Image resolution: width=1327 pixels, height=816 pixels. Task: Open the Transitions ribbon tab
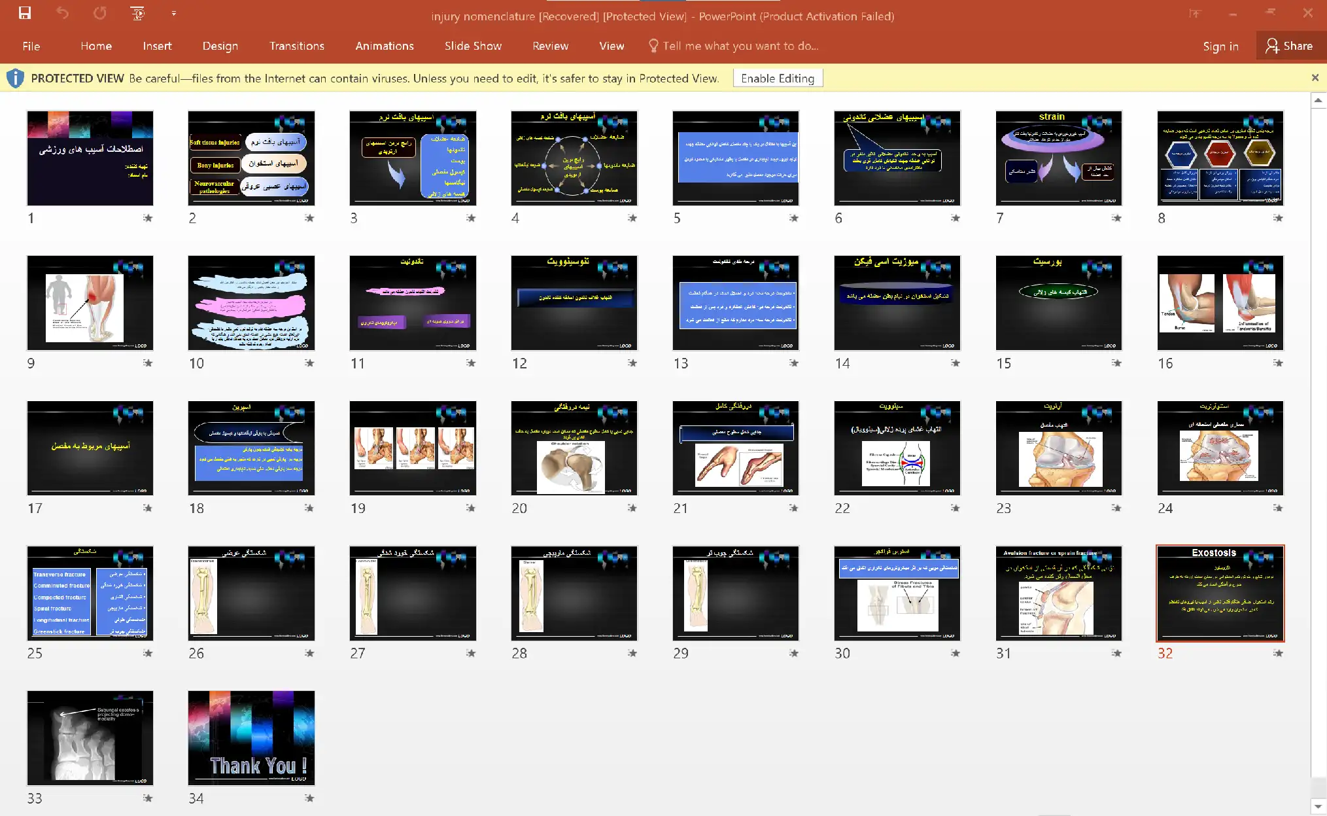click(x=296, y=46)
